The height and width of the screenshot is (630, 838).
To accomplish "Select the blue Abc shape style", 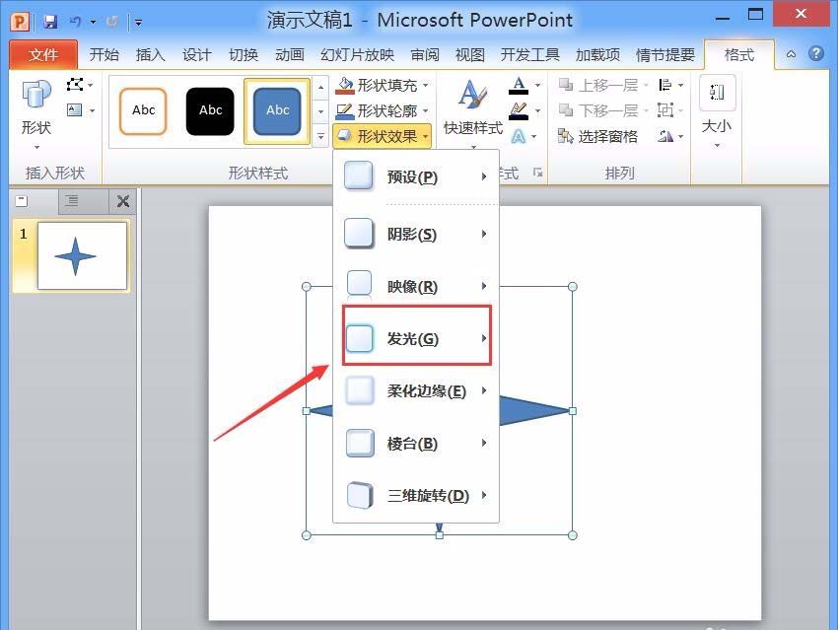I will 277,110.
